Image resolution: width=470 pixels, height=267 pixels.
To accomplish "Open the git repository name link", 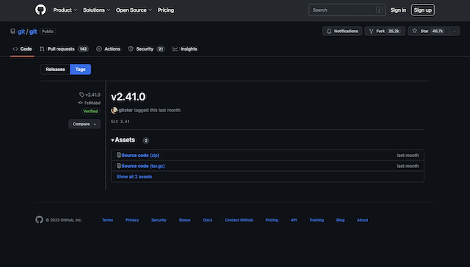I will [33, 32].
